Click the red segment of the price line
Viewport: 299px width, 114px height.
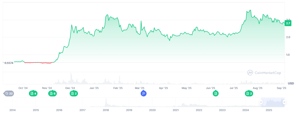(x=38, y=63)
